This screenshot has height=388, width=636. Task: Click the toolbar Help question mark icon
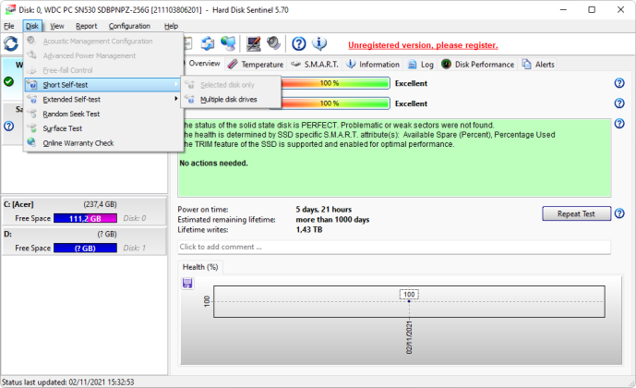coord(299,43)
